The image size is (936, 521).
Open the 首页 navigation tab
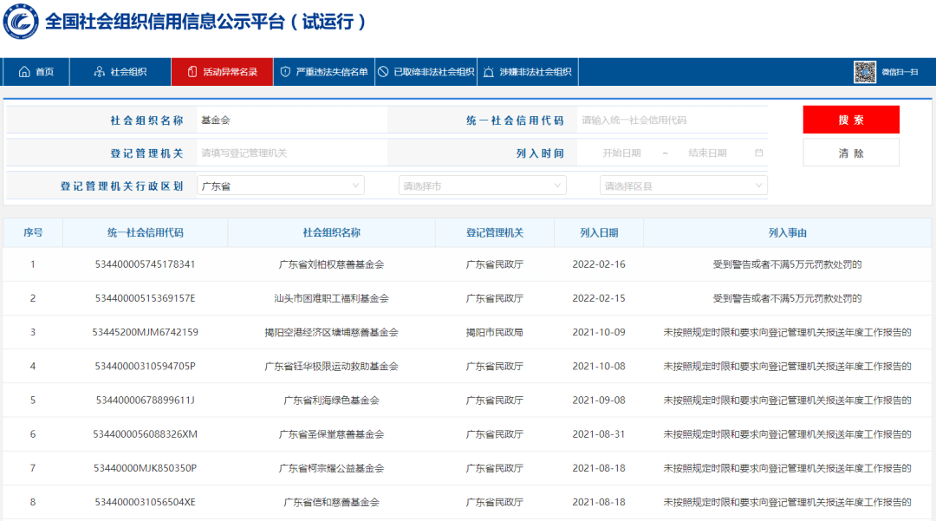pyautogui.click(x=36, y=72)
